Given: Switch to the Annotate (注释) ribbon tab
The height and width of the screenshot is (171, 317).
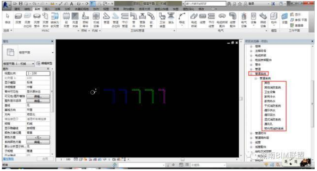Looking at the screenshot, I should coord(58,9).
